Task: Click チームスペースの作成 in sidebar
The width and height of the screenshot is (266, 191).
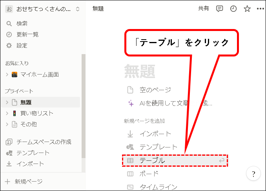Action: coord(44,142)
